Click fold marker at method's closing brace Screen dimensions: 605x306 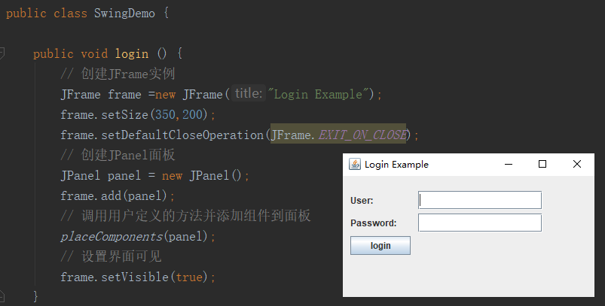coord(3,294)
